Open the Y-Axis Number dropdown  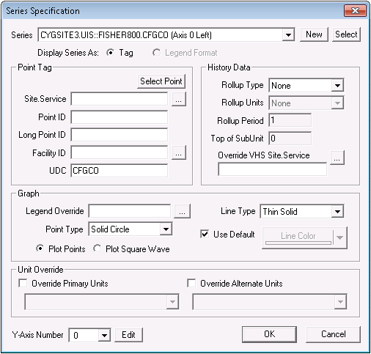coord(104,335)
